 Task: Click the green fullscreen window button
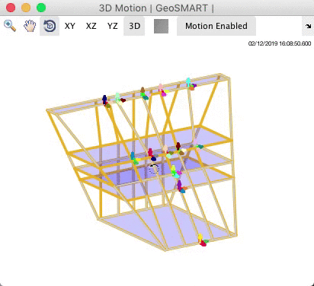pyautogui.click(x=41, y=8)
